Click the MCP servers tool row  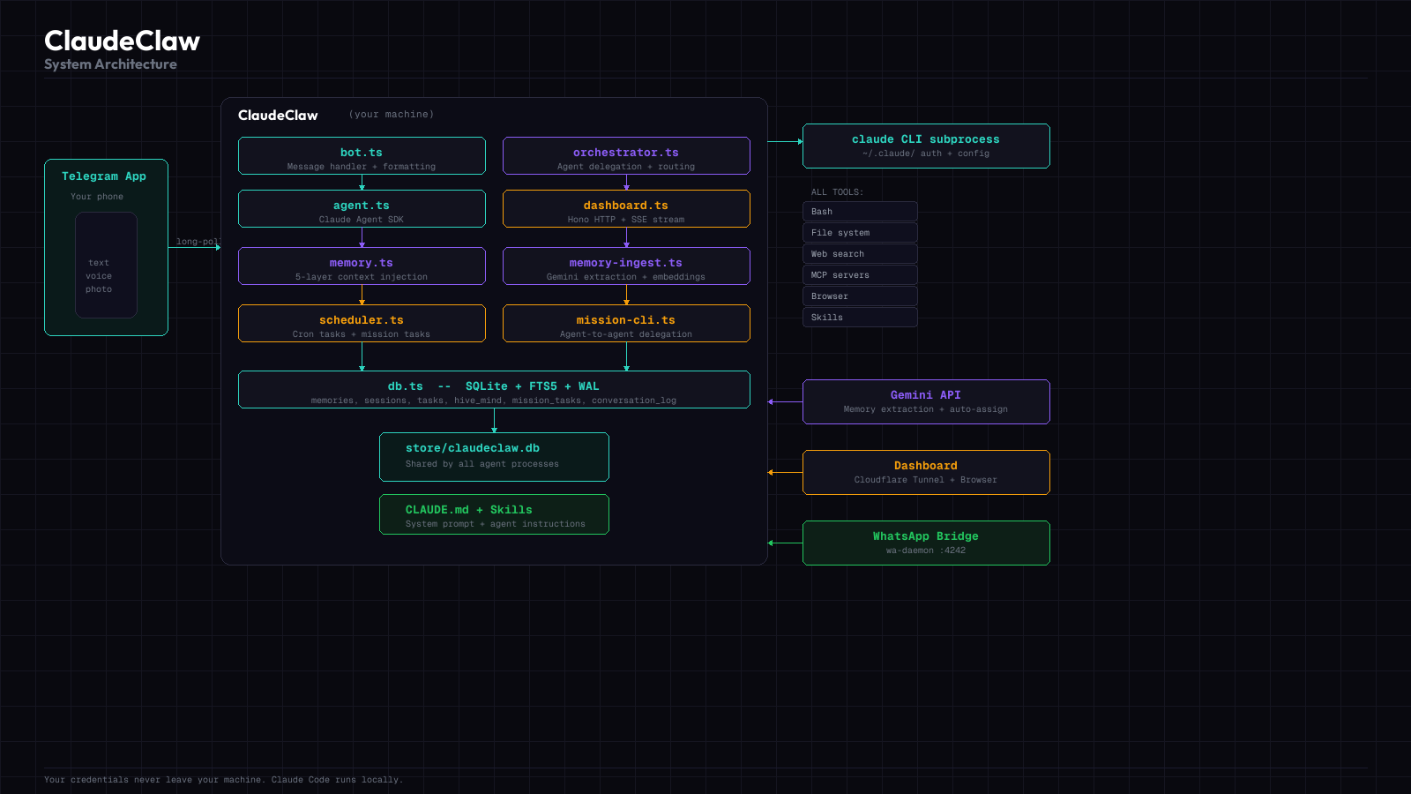860,275
